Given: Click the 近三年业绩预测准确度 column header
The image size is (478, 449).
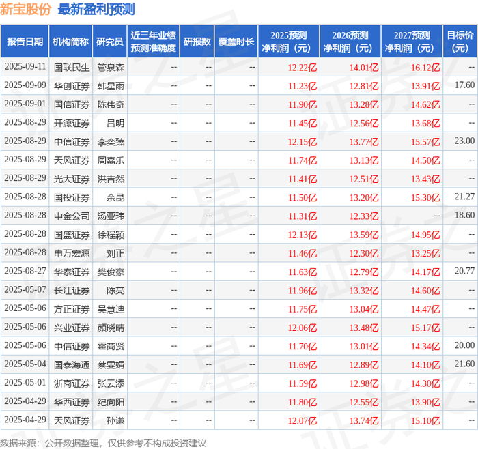Looking at the screenshot, I should pos(154,42).
